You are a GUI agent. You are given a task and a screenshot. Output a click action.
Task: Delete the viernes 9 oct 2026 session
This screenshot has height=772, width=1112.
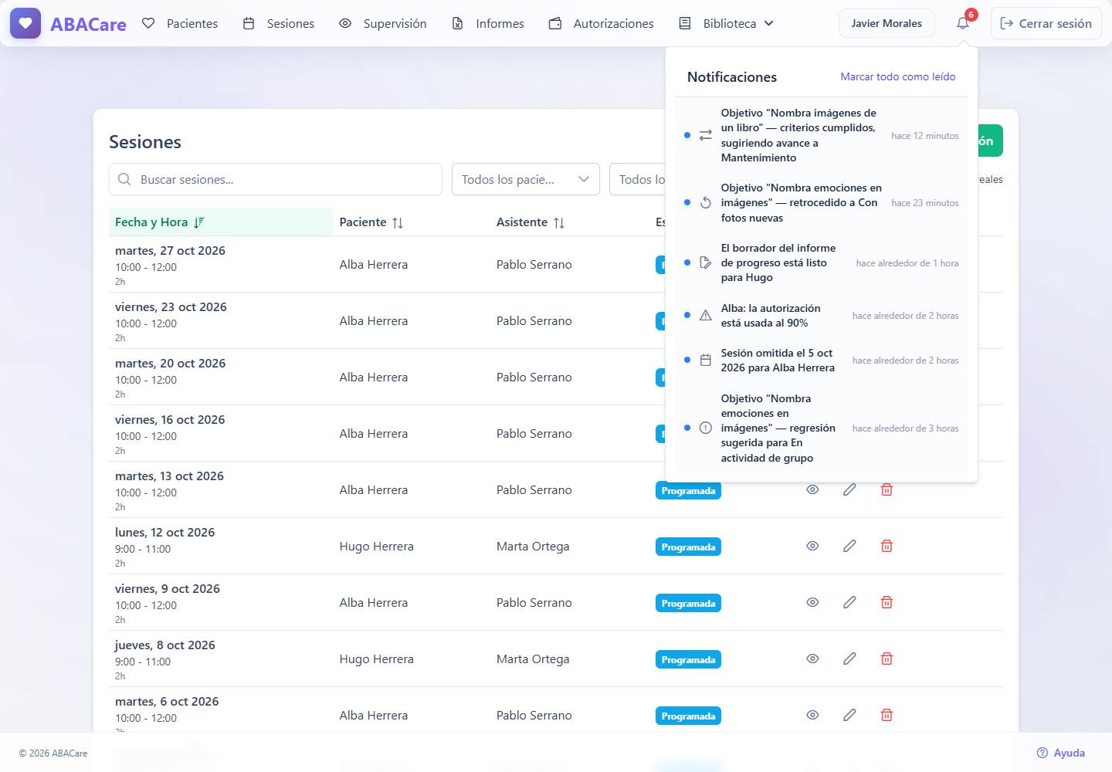coord(887,602)
